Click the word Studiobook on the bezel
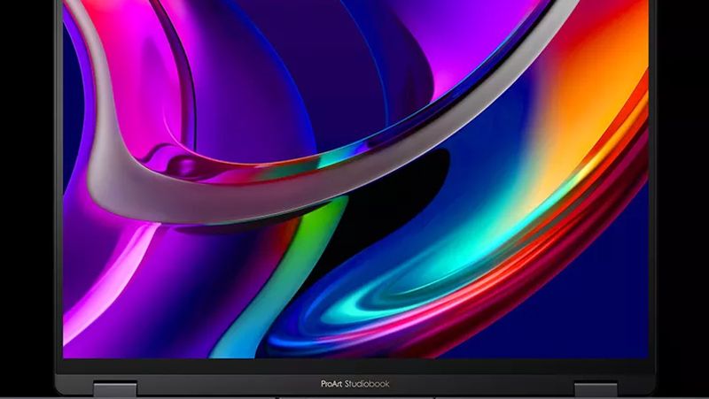The image size is (709, 399). click(x=367, y=385)
